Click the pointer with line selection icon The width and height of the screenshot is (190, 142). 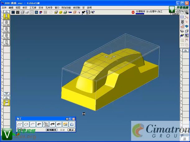pos(79,12)
